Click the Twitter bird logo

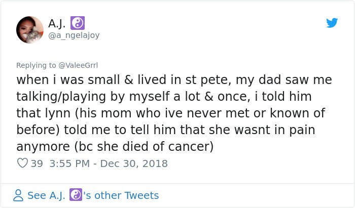click(x=332, y=23)
